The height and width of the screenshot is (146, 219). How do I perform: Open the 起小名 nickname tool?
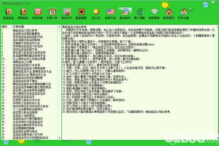tap(96, 14)
